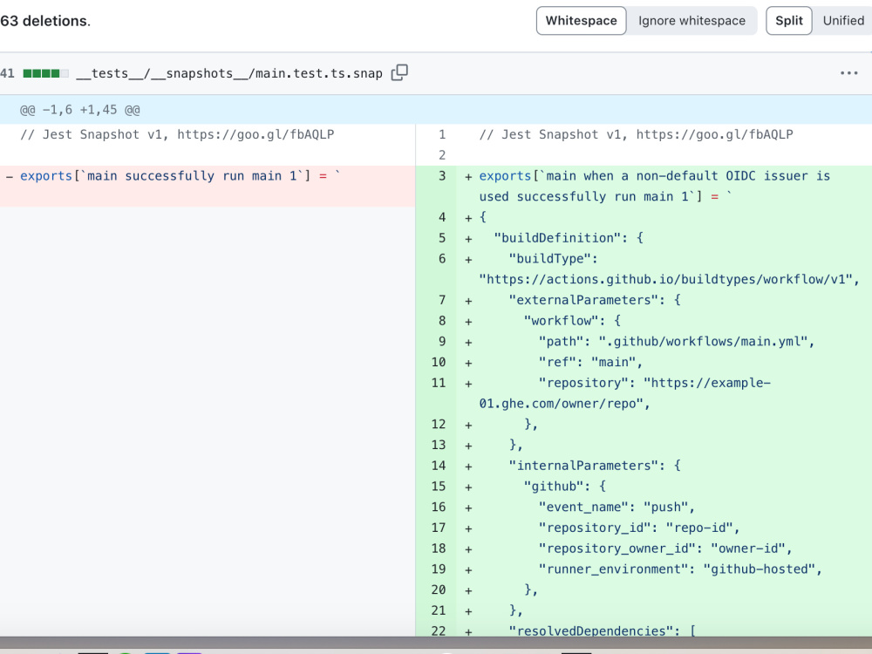Click line number 9 for path
Image resolution: width=872 pixels, height=654 pixels.
[441, 342]
